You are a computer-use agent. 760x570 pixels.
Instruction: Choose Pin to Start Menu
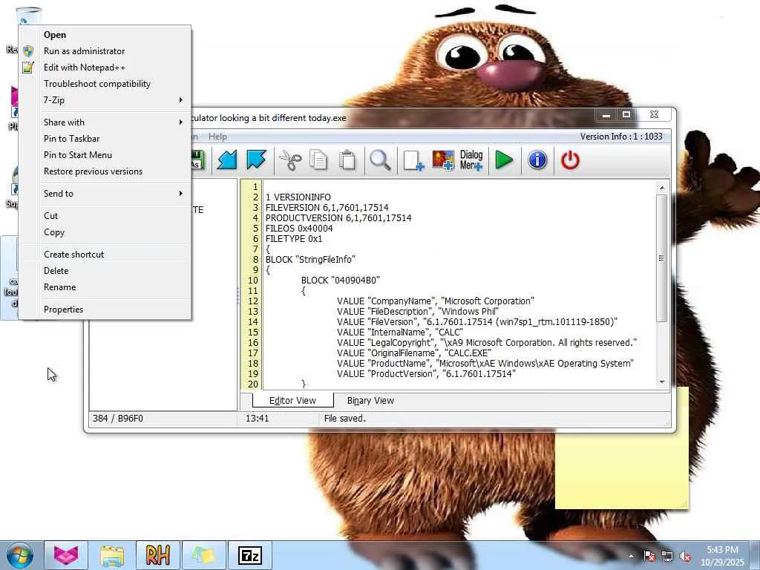(105, 155)
